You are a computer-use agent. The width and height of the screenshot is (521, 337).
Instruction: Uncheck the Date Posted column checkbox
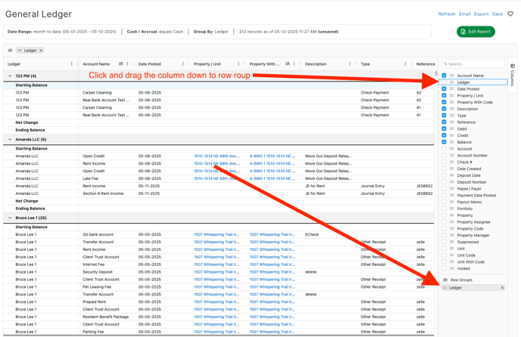coord(444,89)
